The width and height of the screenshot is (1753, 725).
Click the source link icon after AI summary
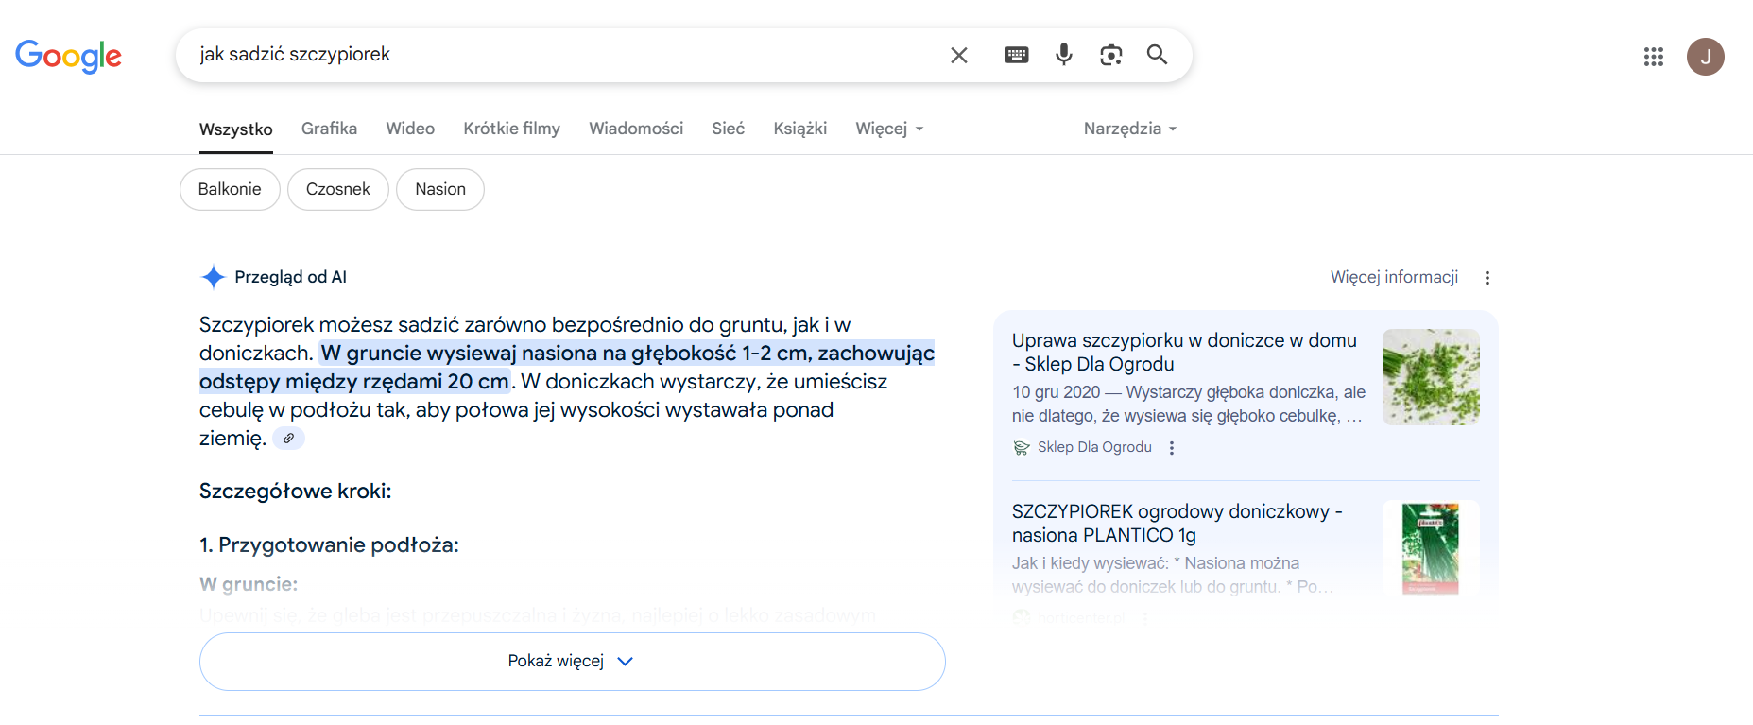click(288, 439)
